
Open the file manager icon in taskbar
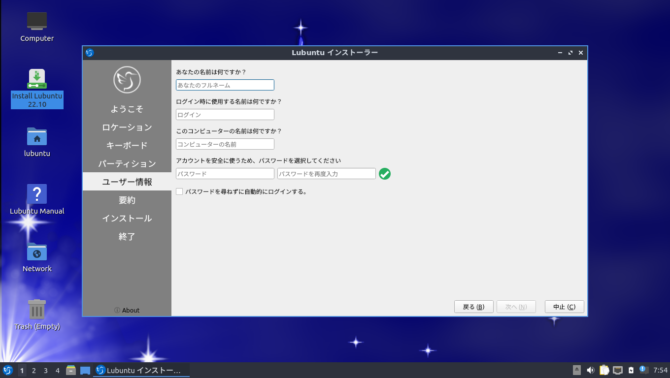coord(71,370)
